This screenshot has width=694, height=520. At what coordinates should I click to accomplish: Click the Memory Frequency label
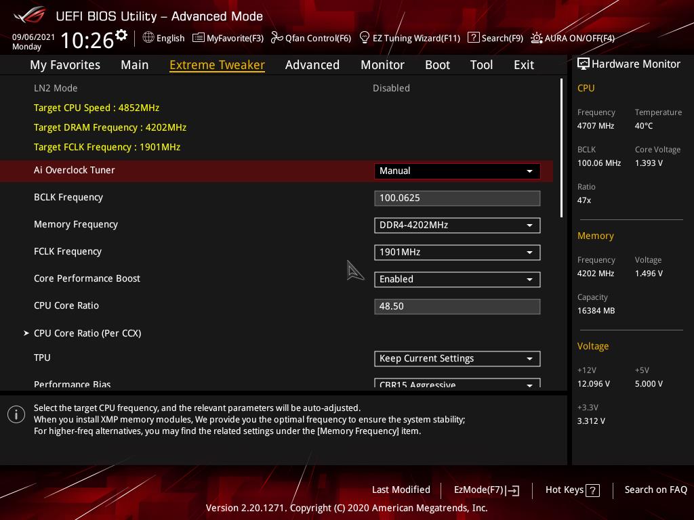pos(76,224)
